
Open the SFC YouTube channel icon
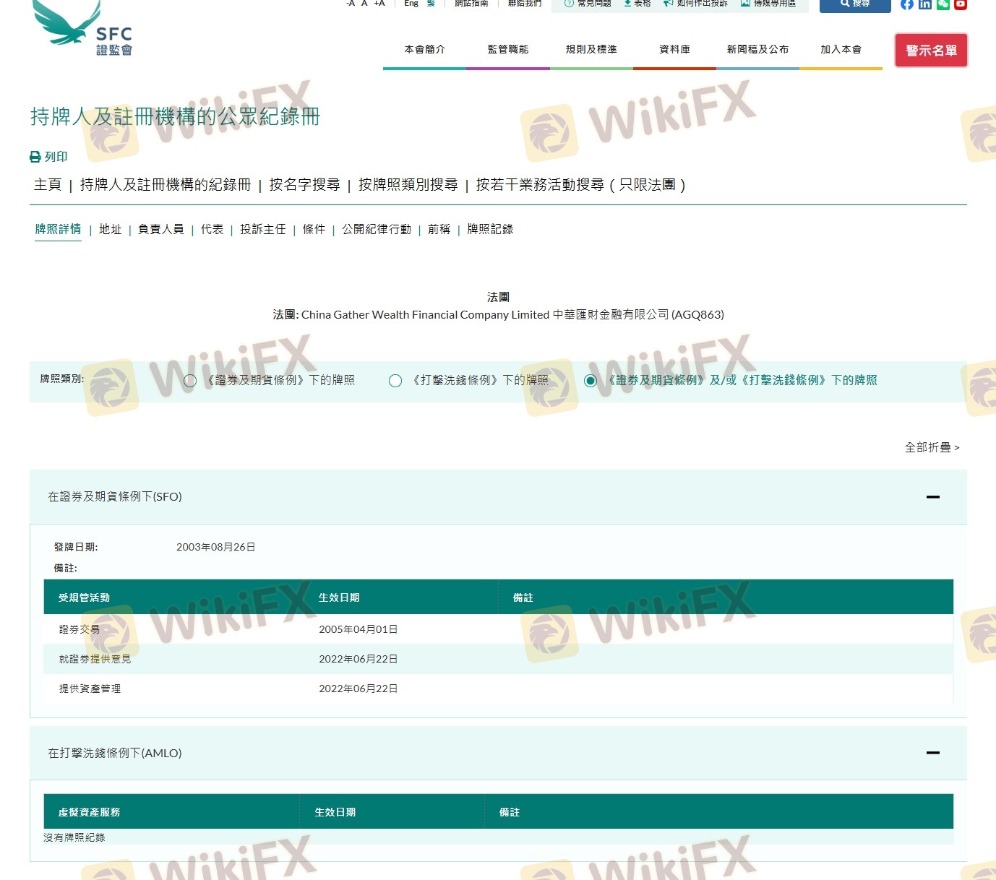961,4
